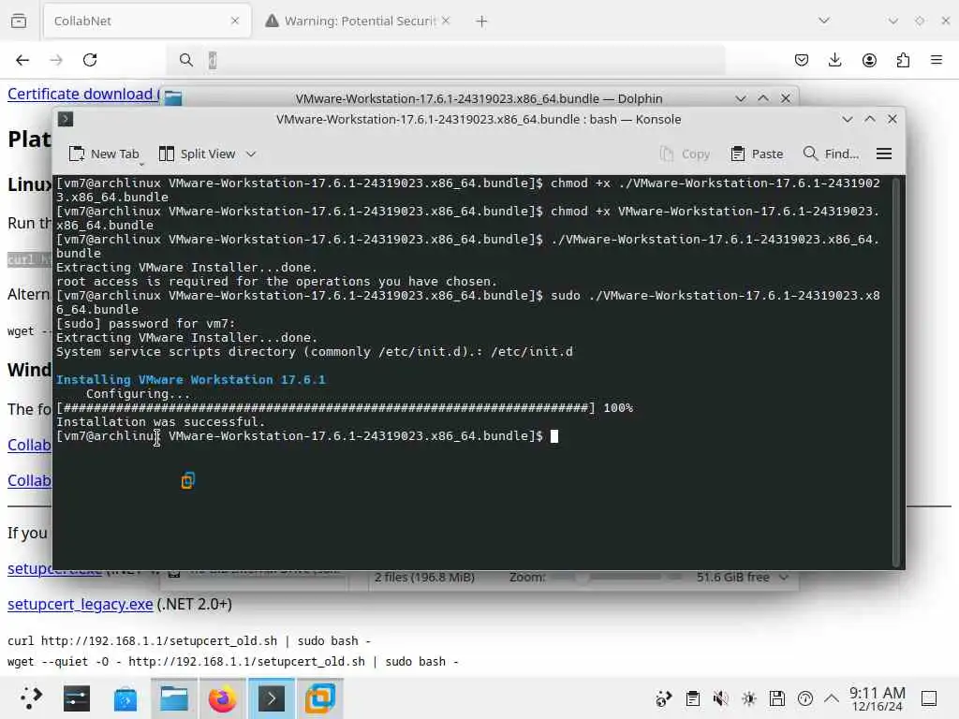Open the updates tray icon

pos(804,698)
